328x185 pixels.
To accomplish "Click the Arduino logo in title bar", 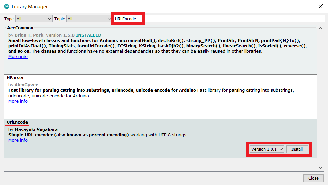I will point(6,6).
